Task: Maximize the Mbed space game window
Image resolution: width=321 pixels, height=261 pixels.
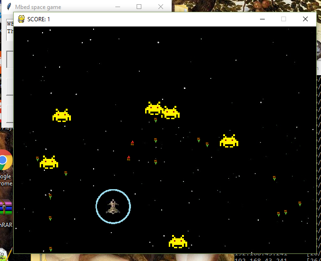Action: pyautogui.click(x=139, y=7)
